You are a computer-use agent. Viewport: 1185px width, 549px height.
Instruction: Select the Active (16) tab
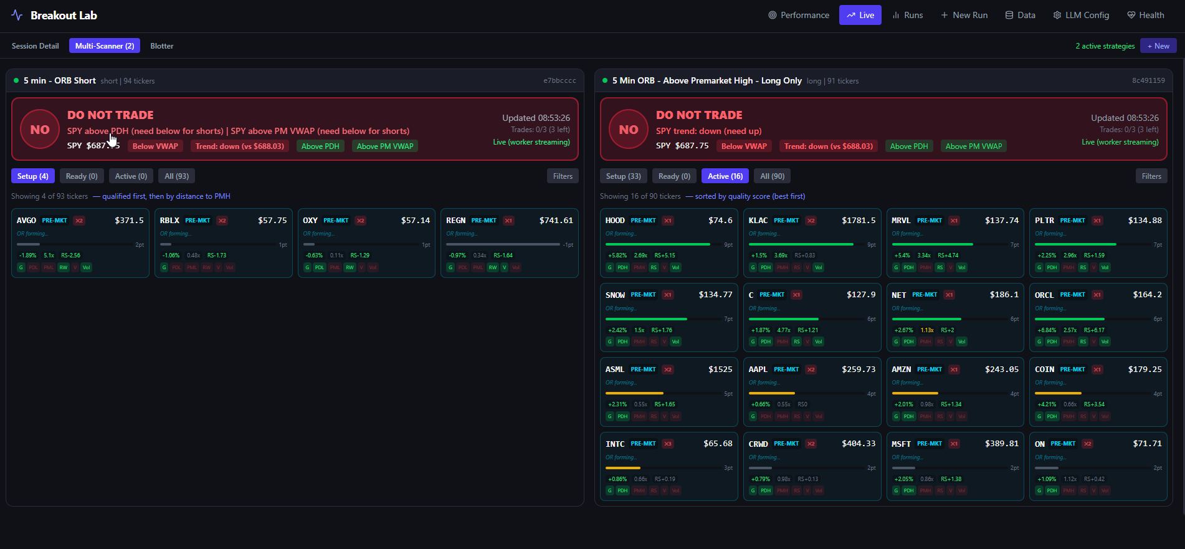click(x=725, y=176)
